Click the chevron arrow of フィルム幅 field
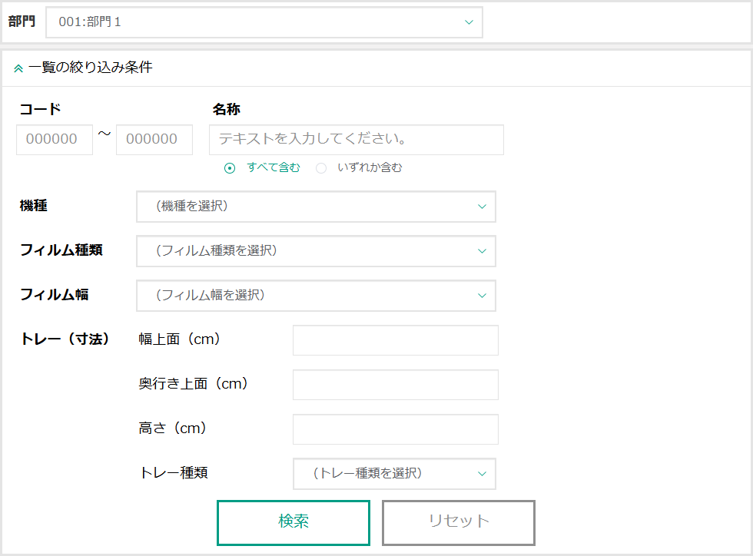The height and width of the screenshot is (556, 753). (482, 296)
